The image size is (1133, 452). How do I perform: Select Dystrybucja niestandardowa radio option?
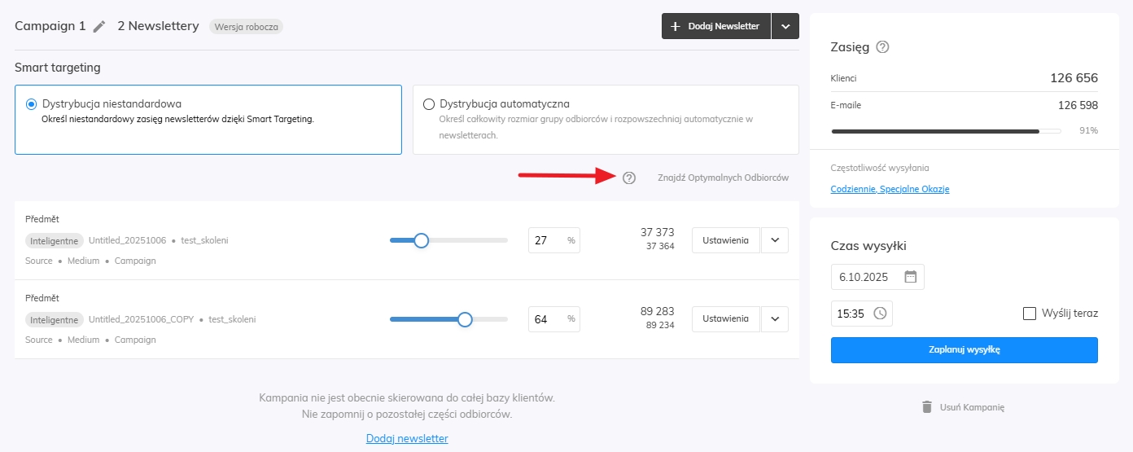point(31,104)
